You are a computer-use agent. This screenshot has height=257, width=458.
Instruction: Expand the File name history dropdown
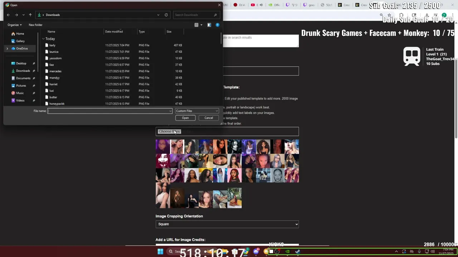click(170, 111)
